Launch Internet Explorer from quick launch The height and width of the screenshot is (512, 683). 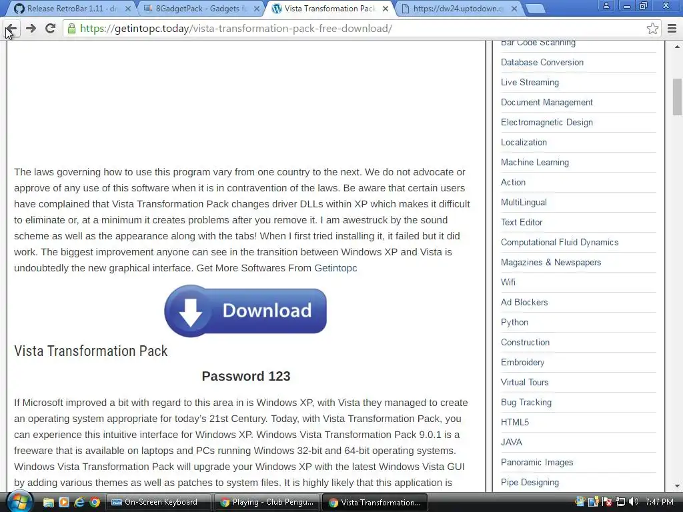click(x=79, y=503)
